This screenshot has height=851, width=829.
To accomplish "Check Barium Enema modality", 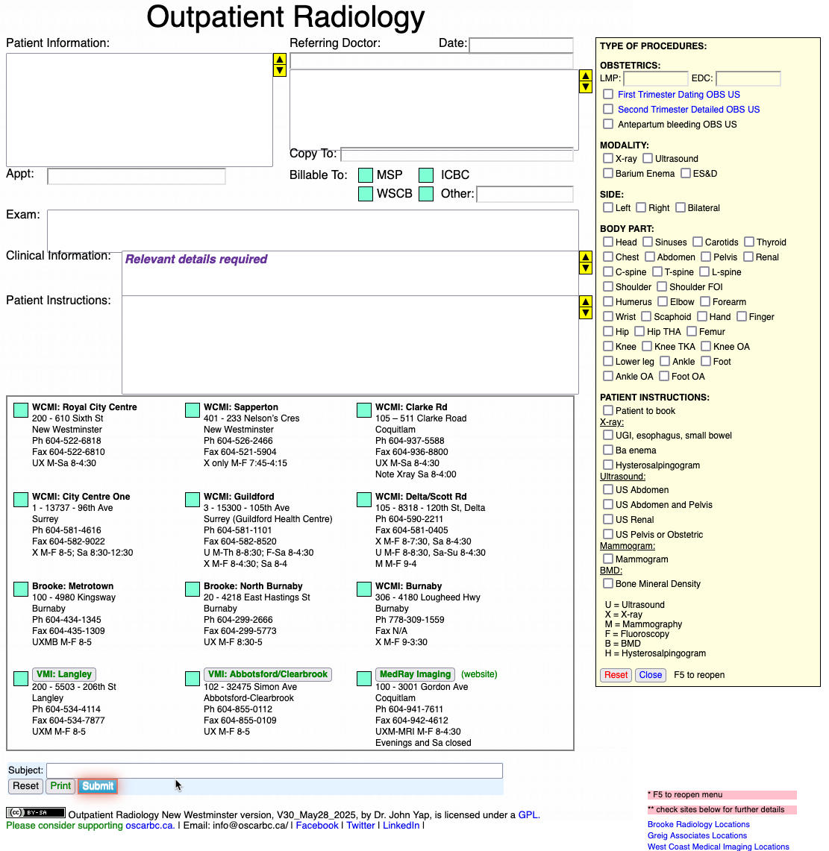I will 608,173.
